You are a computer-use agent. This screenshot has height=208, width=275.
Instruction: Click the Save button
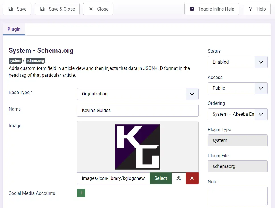click(17, 9)
